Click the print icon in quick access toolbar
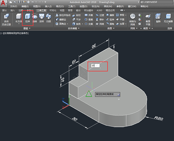This screenshot has width=174, height=141. tap(28, 2)
